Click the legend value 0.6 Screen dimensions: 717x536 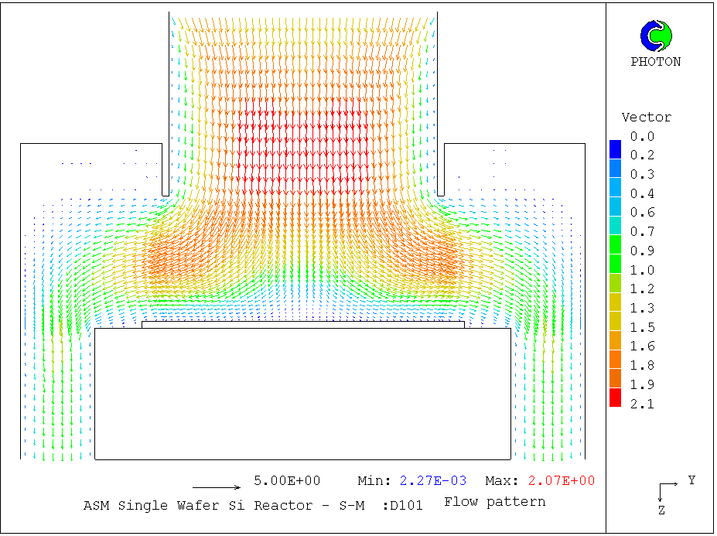642,212
